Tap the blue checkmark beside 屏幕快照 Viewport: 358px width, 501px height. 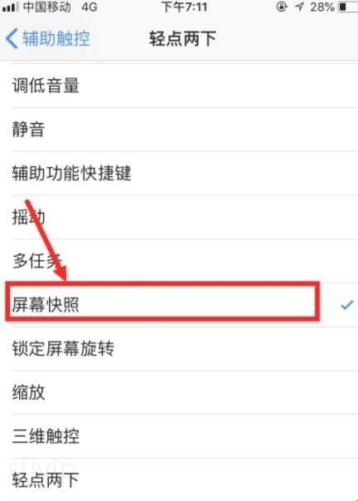(x=347, y=305)
